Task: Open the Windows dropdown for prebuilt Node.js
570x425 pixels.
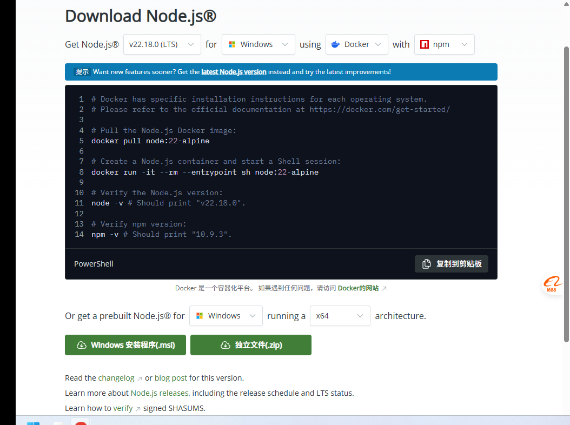Action: pos(226,316)
